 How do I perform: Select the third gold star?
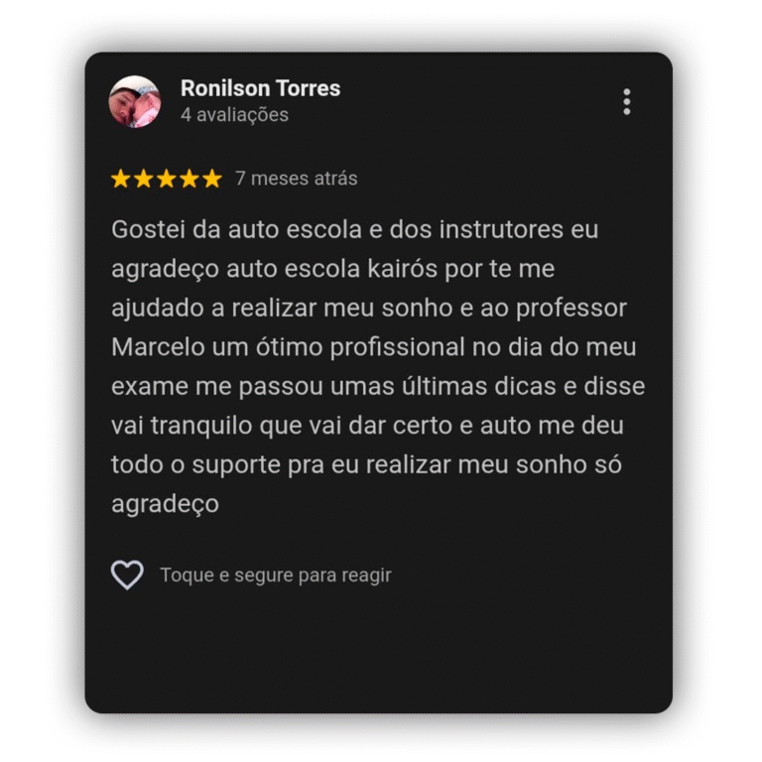click(x=167, y=179)
